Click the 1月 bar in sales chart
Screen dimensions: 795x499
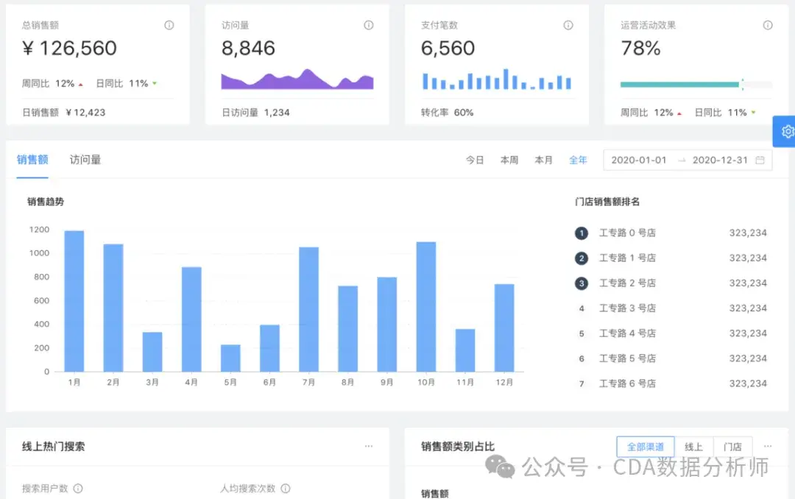(74, 301)
